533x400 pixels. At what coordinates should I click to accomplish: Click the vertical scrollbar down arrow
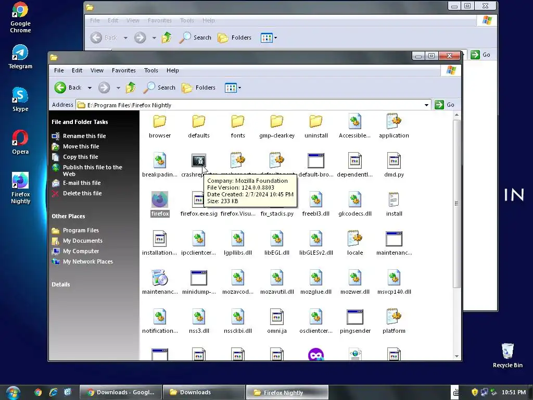[456, 356]
